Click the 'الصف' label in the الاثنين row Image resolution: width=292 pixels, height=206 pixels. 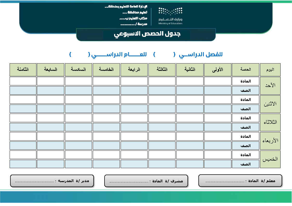tap(245, 109)
